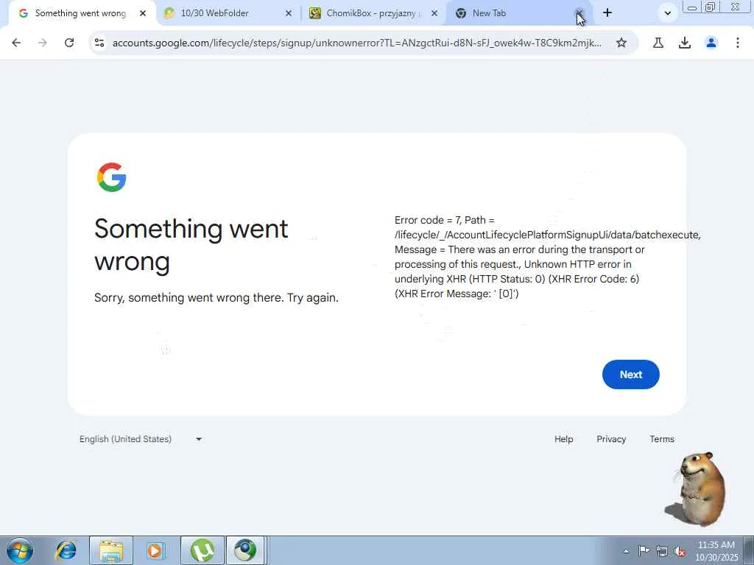Switch to Something went wrong tab
The width and height of the screenshot is (754, 565).
[80, 13]
